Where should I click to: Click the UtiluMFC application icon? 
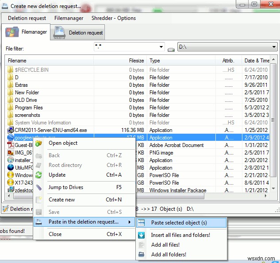point(11,167)
